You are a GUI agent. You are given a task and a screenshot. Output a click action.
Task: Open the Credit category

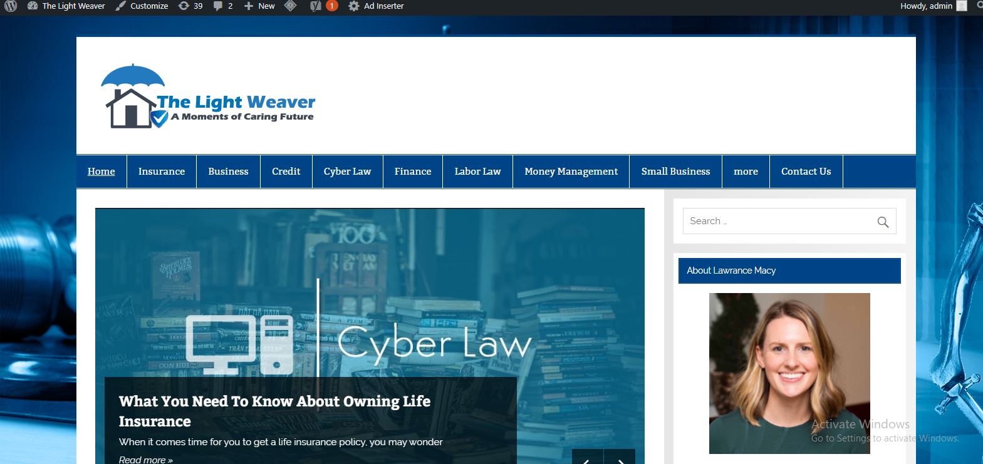pos(286,172)
